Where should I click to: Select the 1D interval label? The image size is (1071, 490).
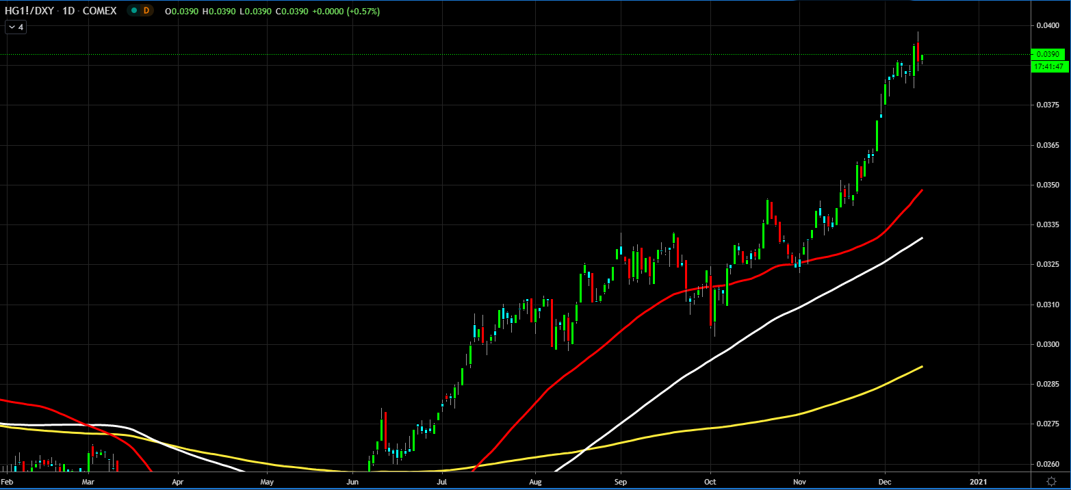click(68, 11)
